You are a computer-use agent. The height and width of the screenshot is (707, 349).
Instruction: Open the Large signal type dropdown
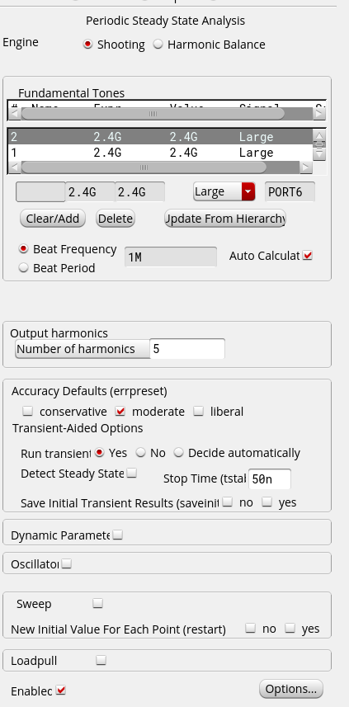[224, 191]
